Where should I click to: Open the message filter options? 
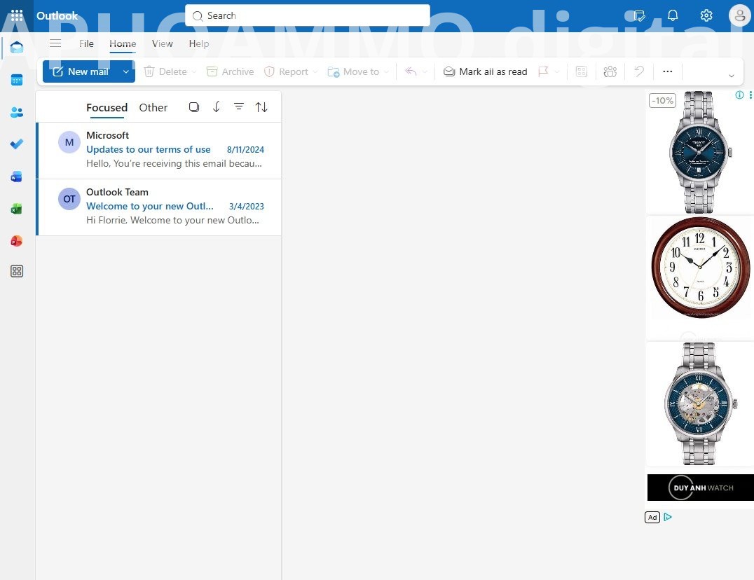point(238,107)
